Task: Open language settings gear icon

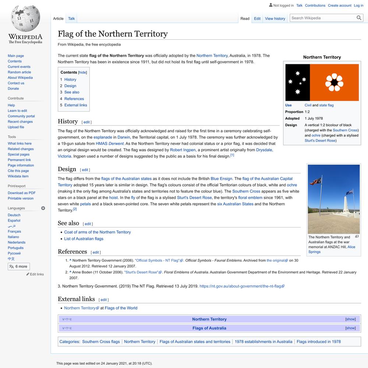Action: click(x=43, y=208)
